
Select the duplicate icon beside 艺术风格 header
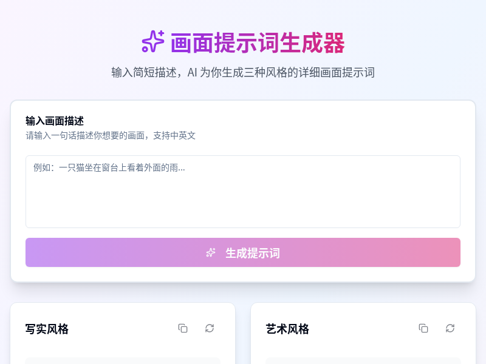pyautogui.click(x=423, y=328)
